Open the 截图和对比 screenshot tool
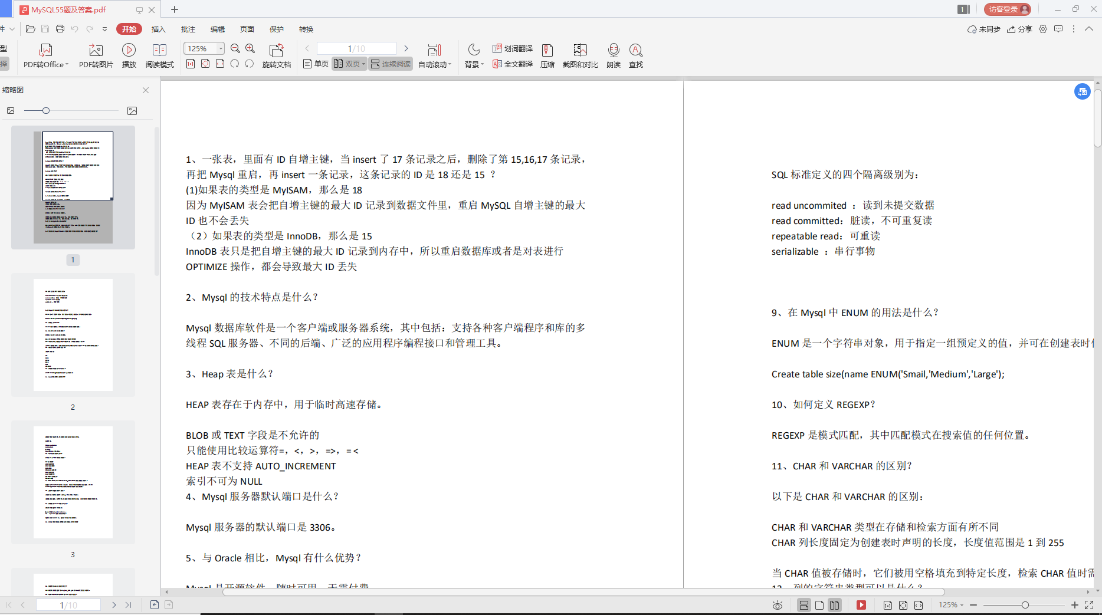The height and width of the screenshot is (615, 1102). point(579,55)
